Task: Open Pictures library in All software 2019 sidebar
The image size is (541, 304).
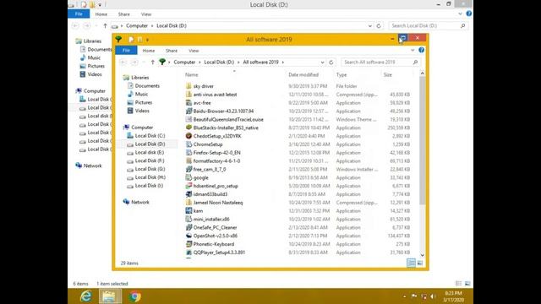Action: [143, 102]
